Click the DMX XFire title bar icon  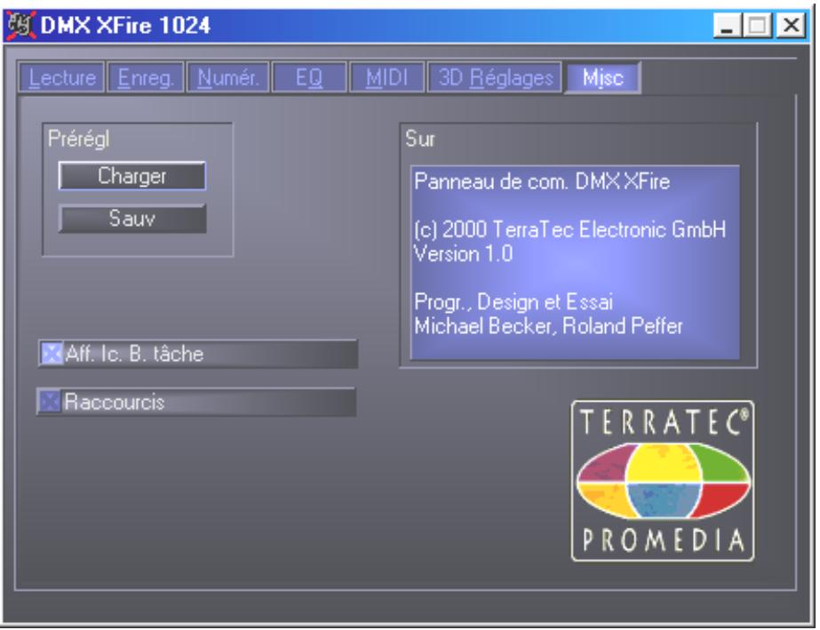21,25
